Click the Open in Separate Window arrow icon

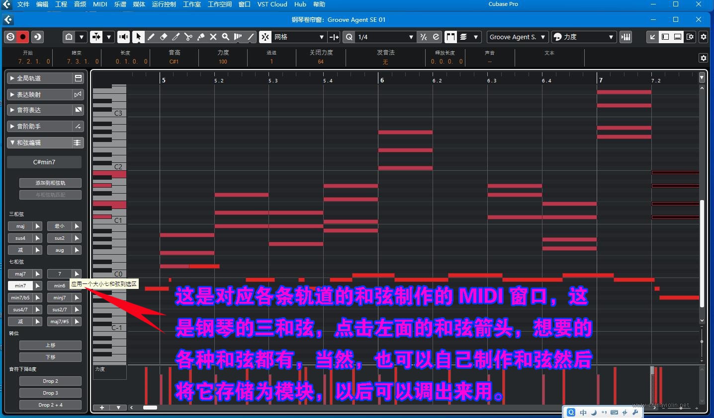(653, 37)
